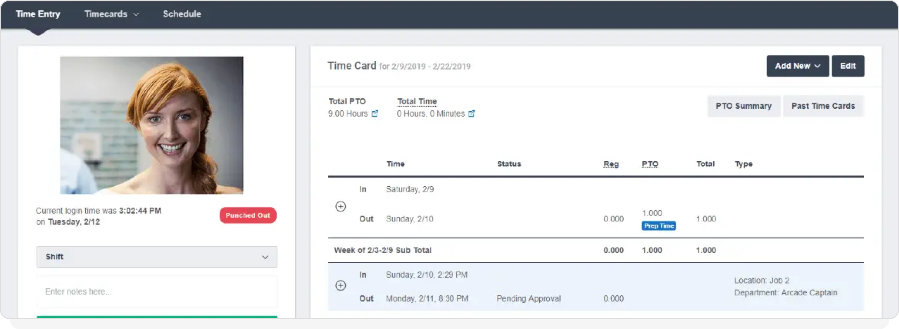Image resolution: width=899 pixels, height=329 pixels.
Task: Click the employee profile photo
Action: (152, 125)
